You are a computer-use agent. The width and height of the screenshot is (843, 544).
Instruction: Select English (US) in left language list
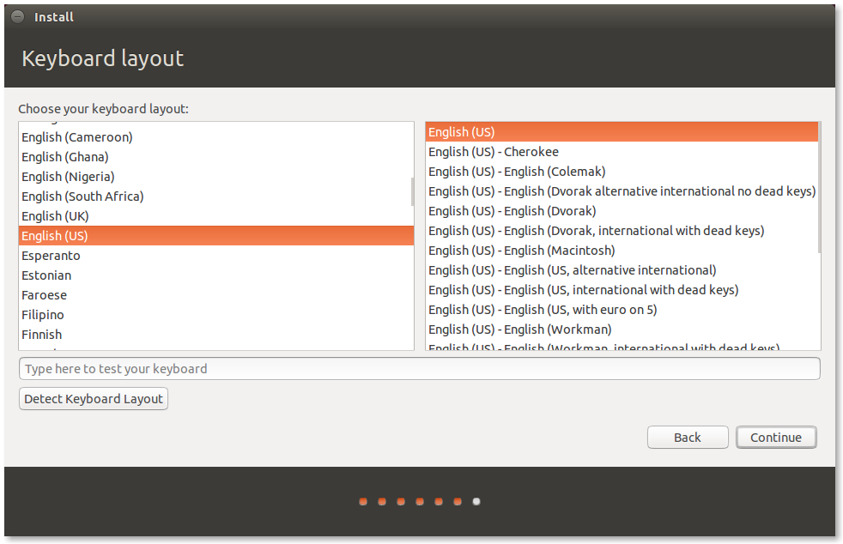pos(215,235)
